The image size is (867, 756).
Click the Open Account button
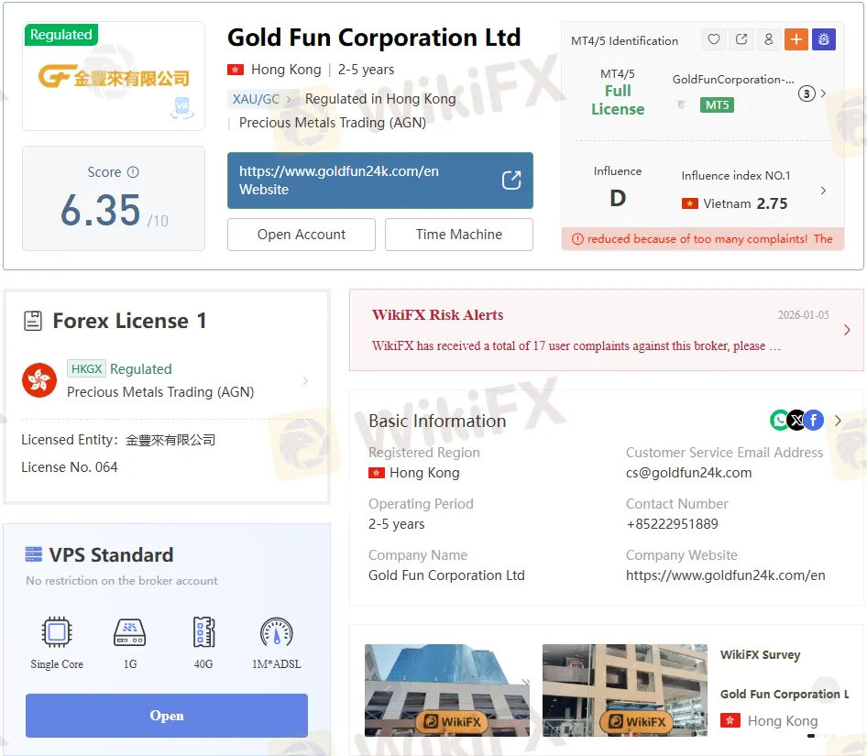302,235
